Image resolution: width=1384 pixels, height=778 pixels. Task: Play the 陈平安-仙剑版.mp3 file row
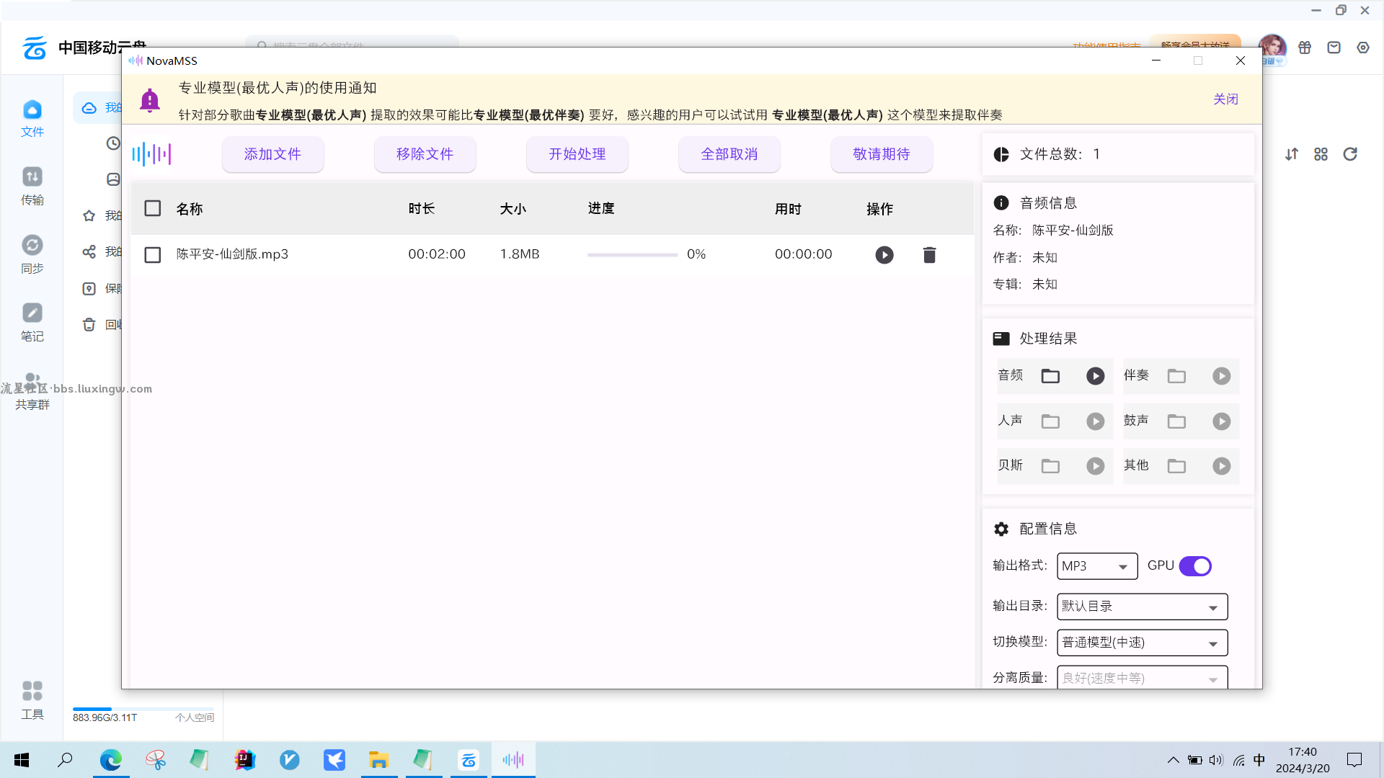pyautogui.click(x=884, y=255)
